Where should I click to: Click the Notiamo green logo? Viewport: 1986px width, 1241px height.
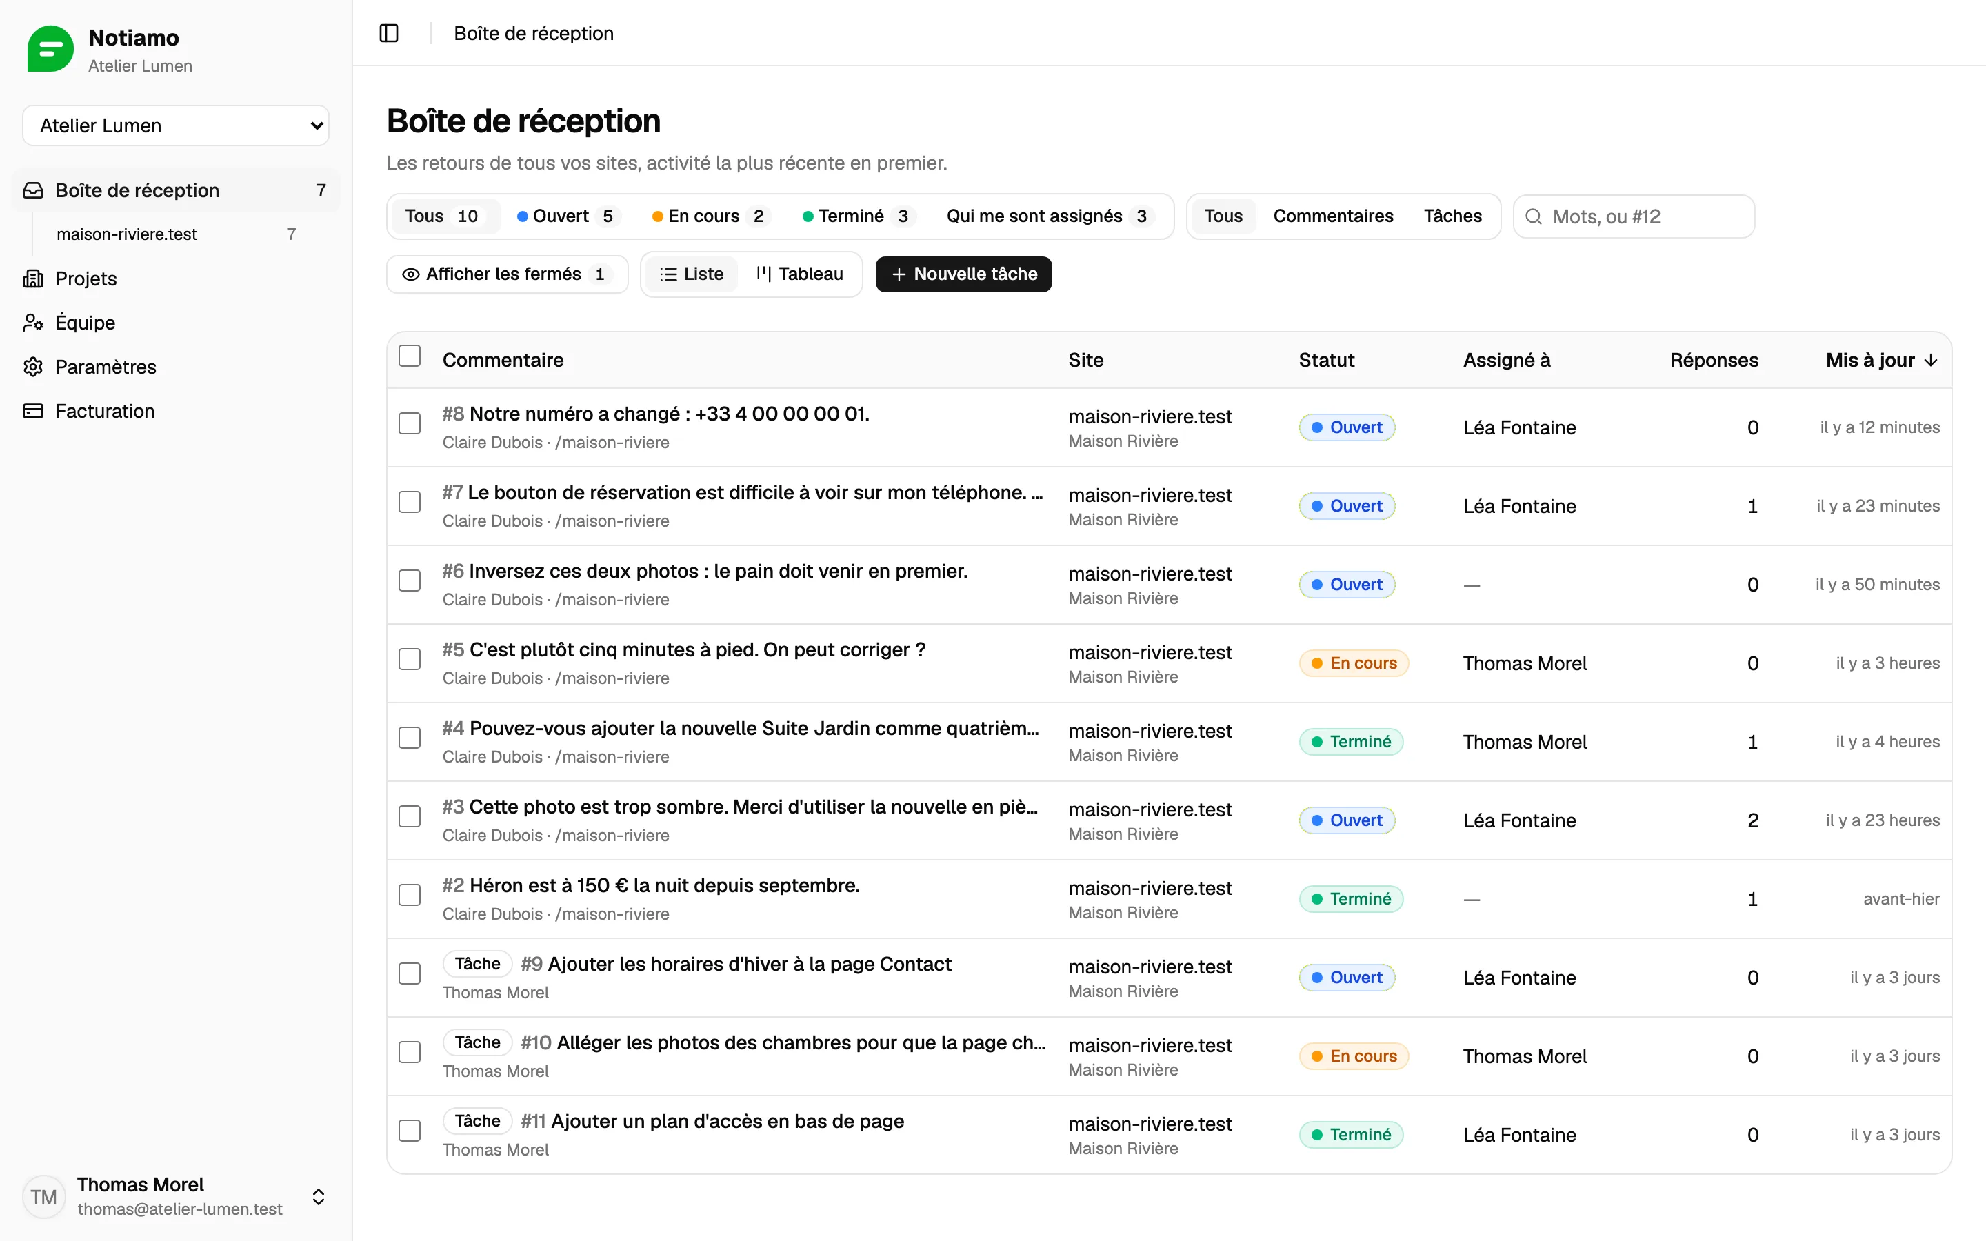50,49
